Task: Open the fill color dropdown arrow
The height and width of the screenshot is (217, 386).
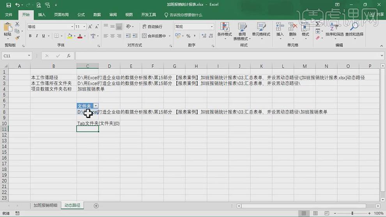Action: tap(74, 36)
